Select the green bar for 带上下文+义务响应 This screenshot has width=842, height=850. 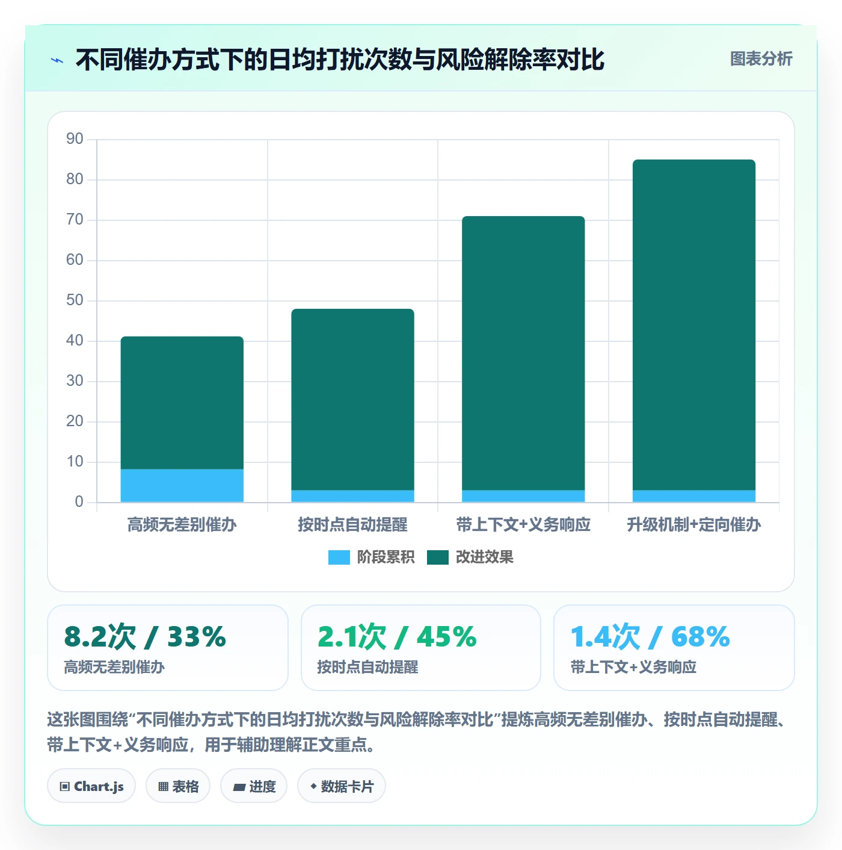pos(523,353)
